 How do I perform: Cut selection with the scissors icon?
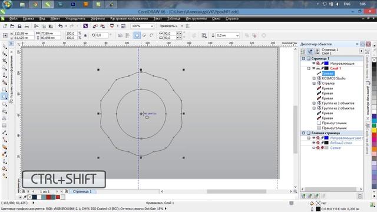point(37,26)
